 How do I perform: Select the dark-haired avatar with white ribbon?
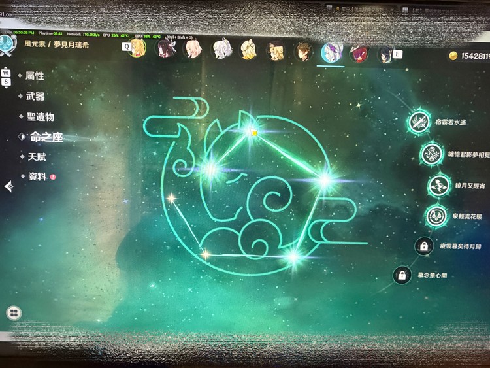pyautogui.click(x=166, y=48)
